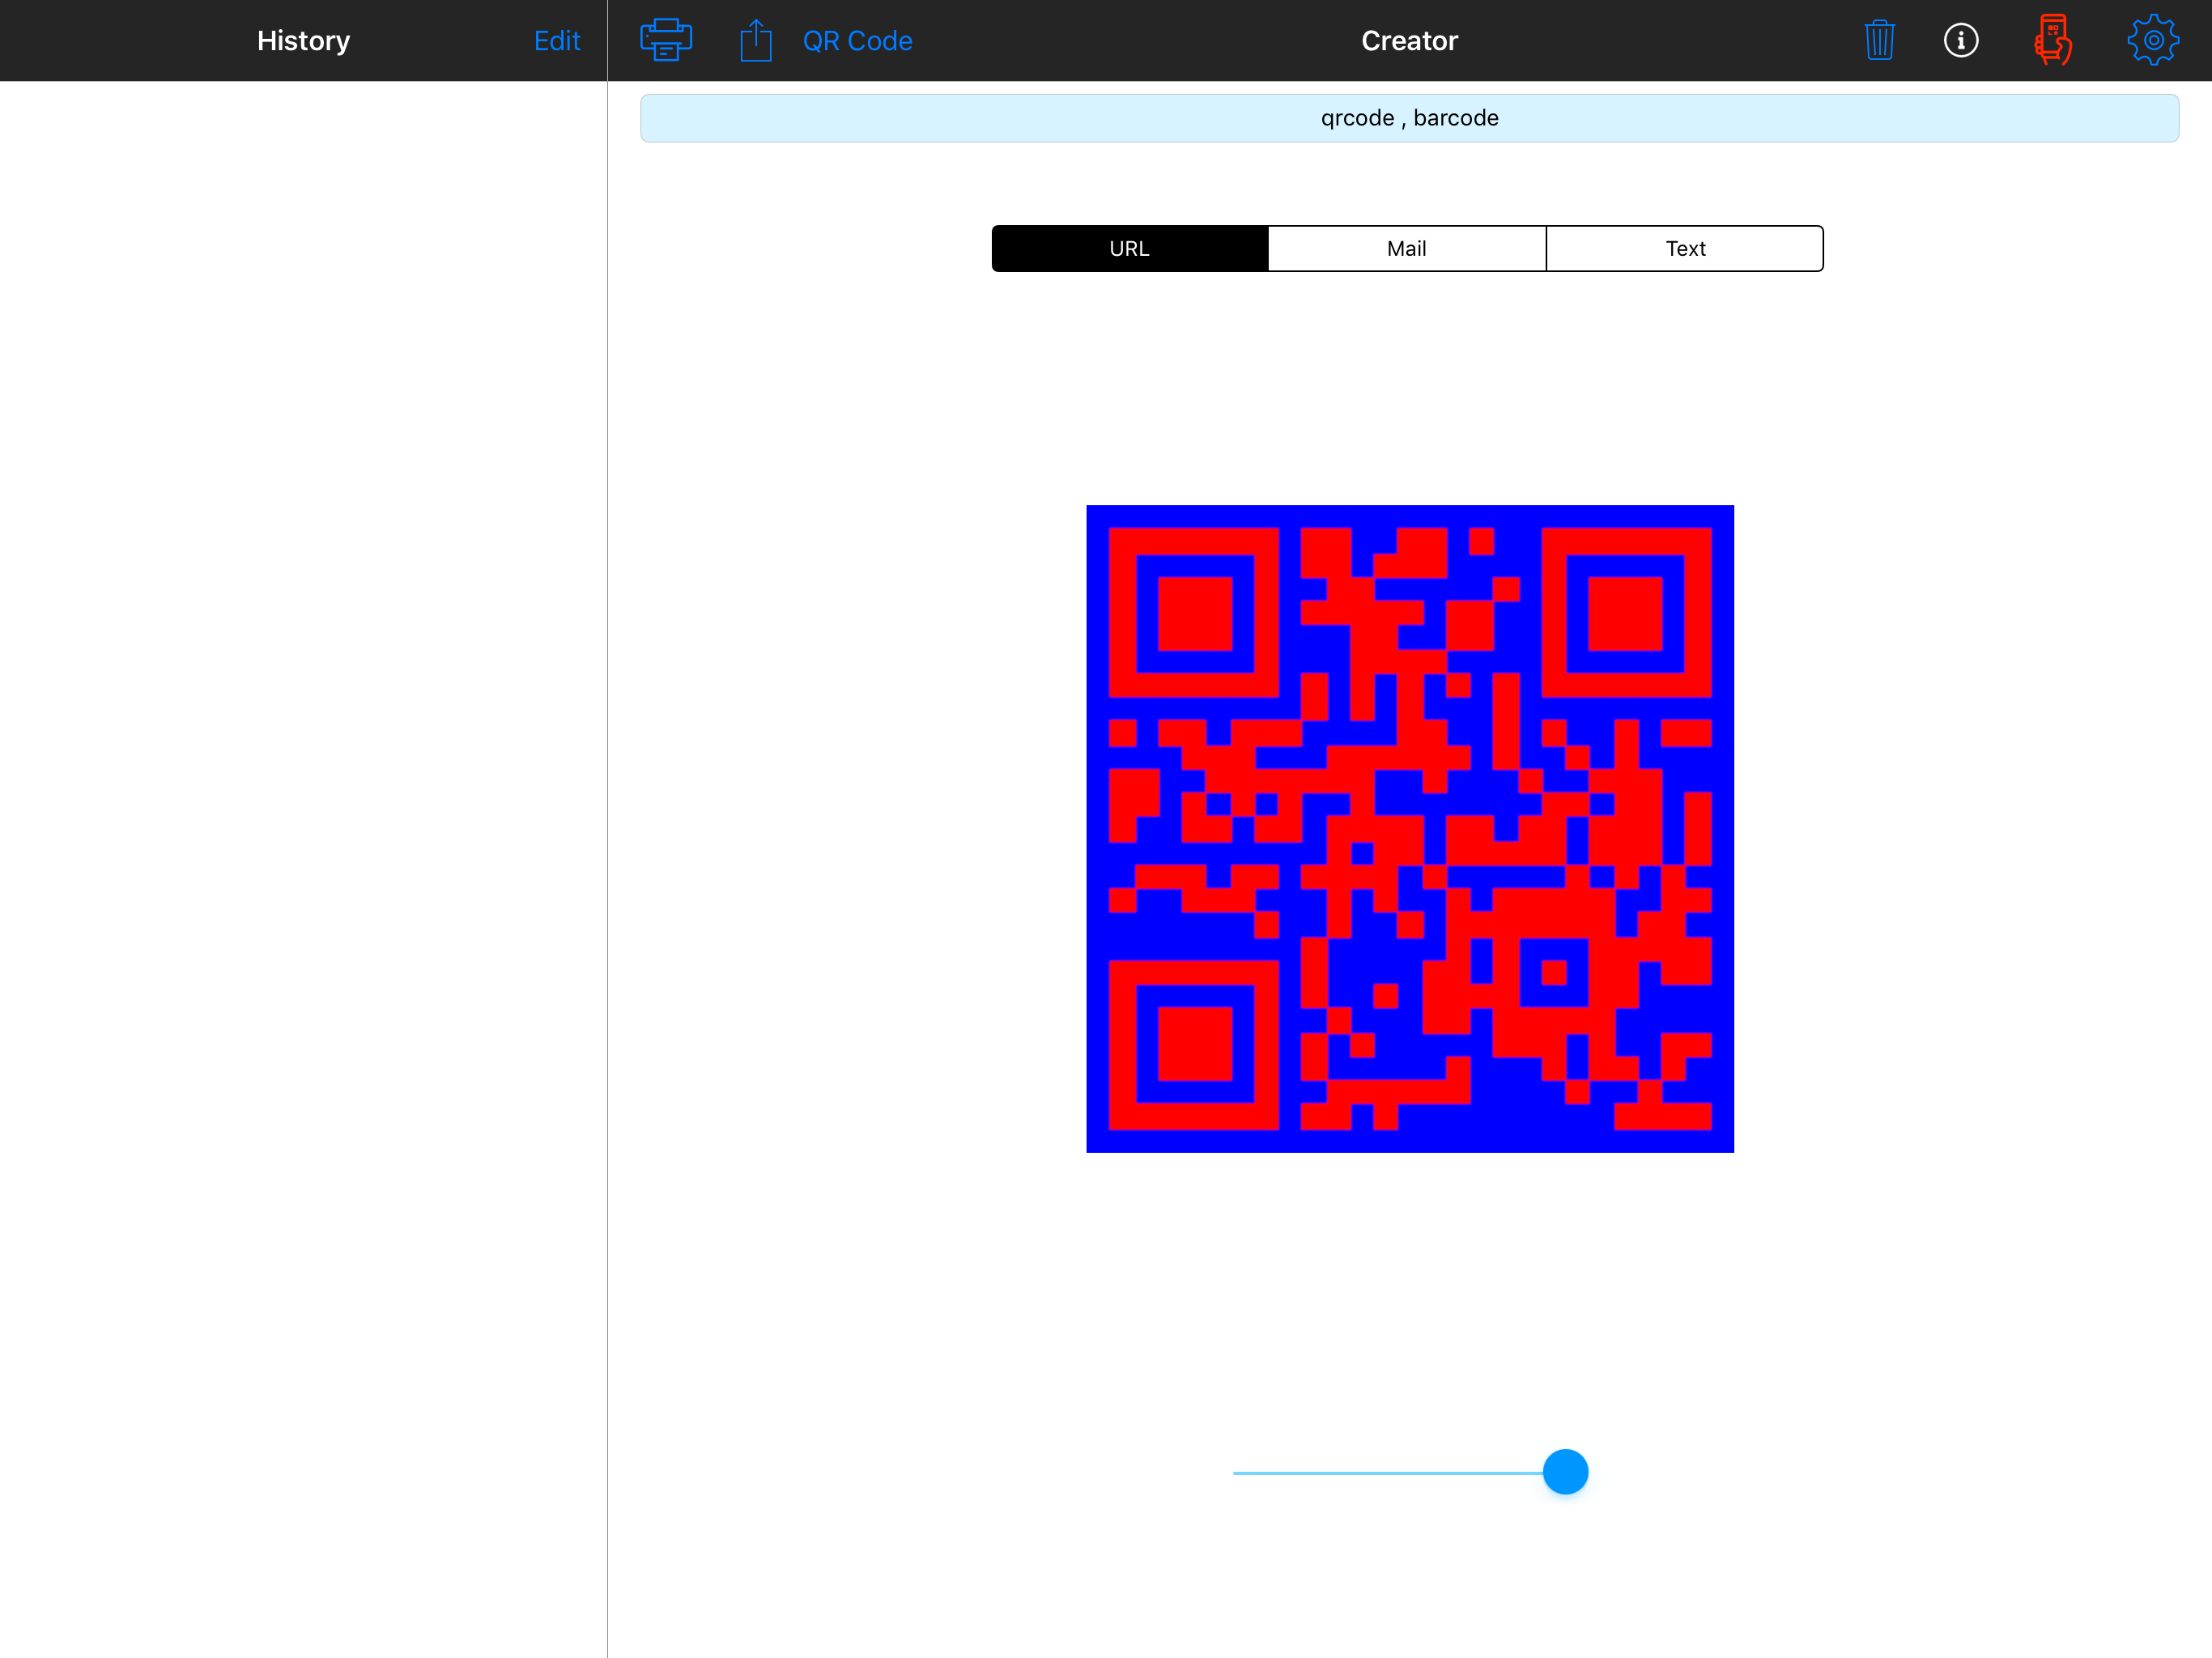
Task: Select the URL mode segment
Action: click(x=1129, y=248)
